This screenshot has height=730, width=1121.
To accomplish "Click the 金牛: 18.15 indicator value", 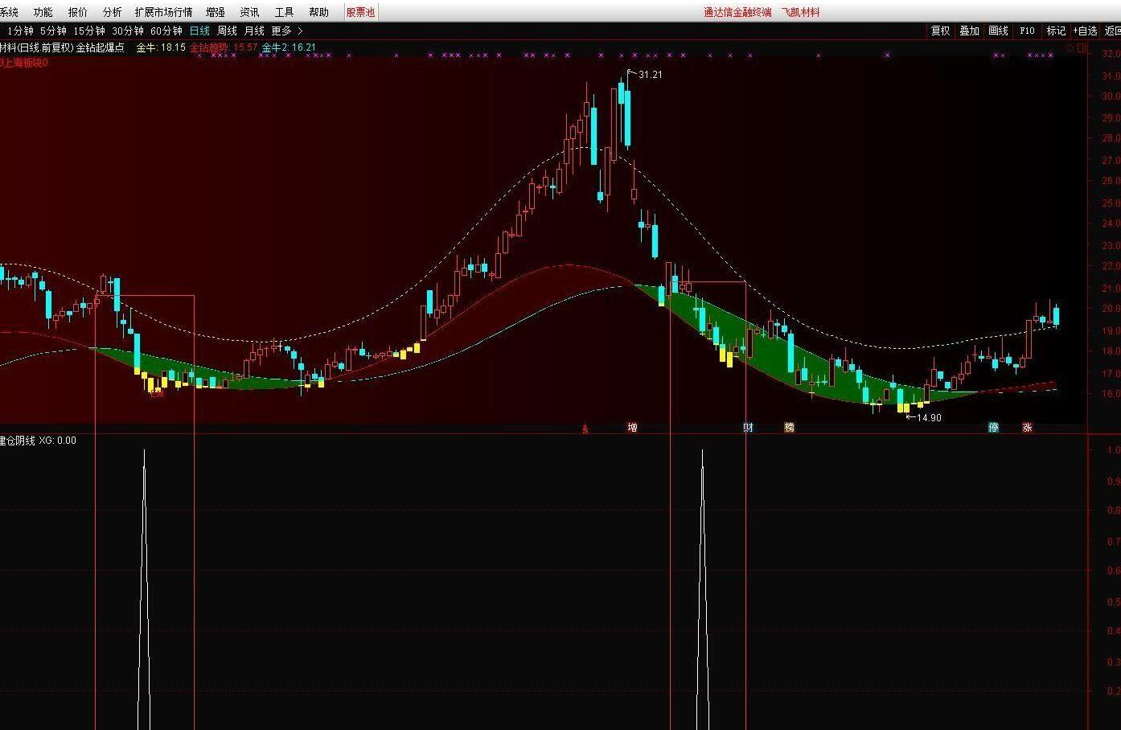I will pos(161,47).
